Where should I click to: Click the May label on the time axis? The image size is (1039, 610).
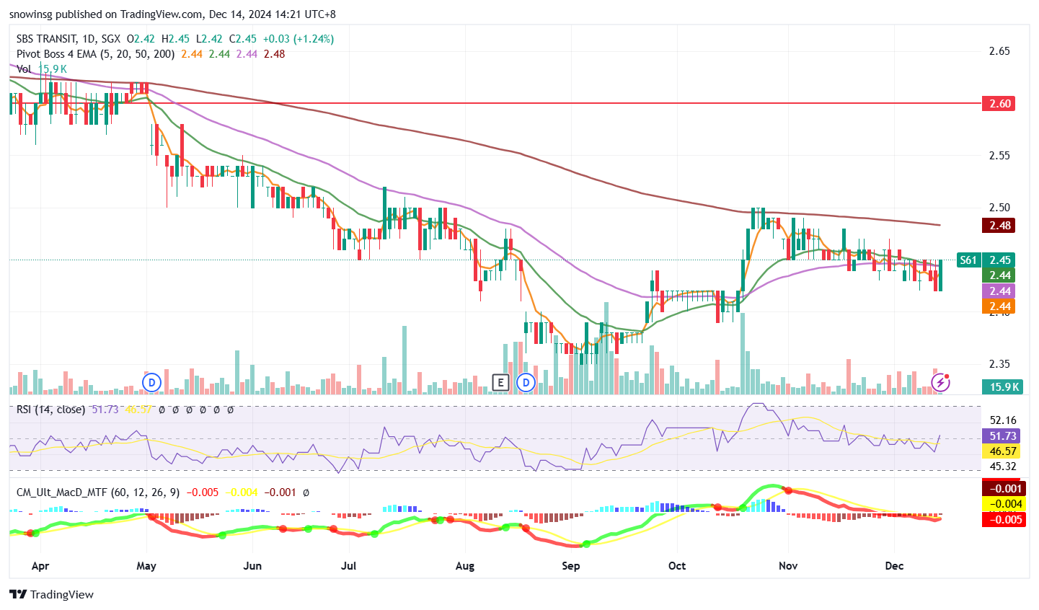[146, 566]
